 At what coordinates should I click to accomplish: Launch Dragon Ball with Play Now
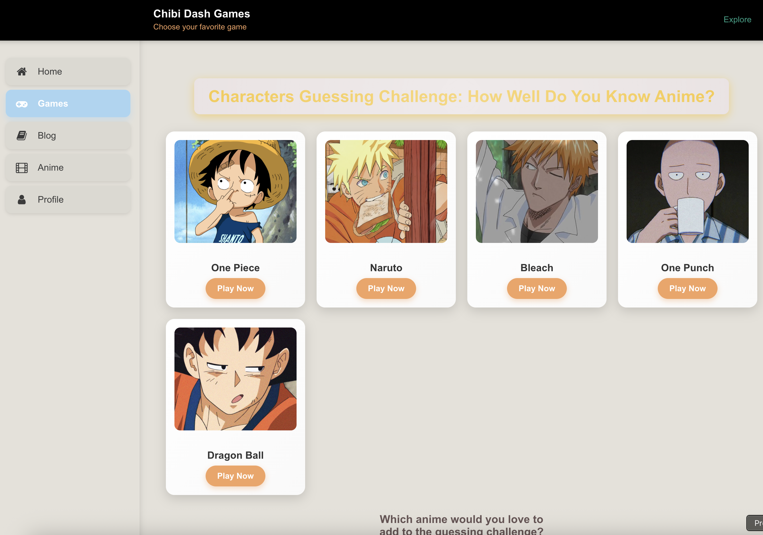click(x=235, y=476)
